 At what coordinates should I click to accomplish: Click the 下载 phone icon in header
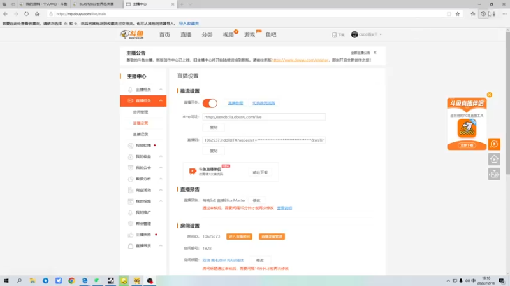[334, 35]
